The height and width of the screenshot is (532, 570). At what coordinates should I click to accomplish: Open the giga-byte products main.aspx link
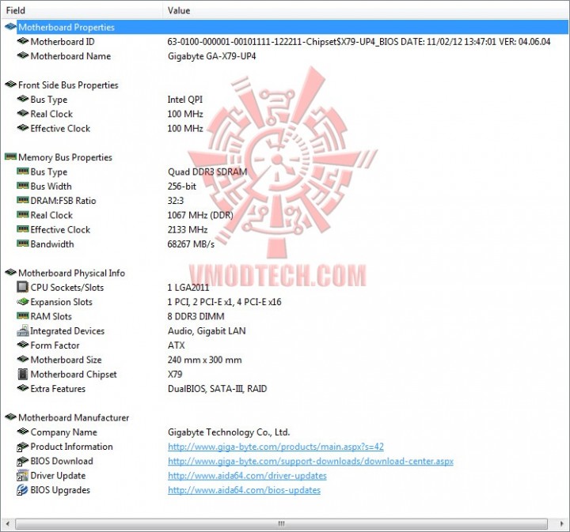pos(275,447)
